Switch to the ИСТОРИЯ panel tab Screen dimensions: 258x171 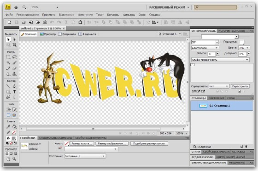click(224, 31)
